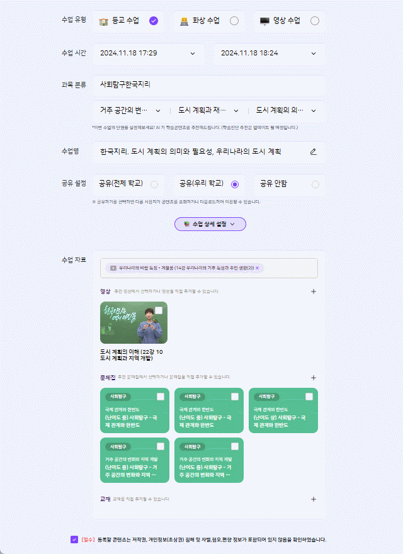Click the 사회탐구한국지리 subject field

(x=209, y=84)
